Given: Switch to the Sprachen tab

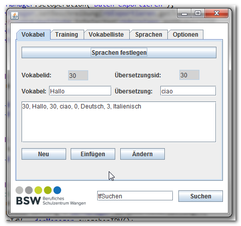Looking at the screenshot, I should pyautogui.click(x=149, y=35).
